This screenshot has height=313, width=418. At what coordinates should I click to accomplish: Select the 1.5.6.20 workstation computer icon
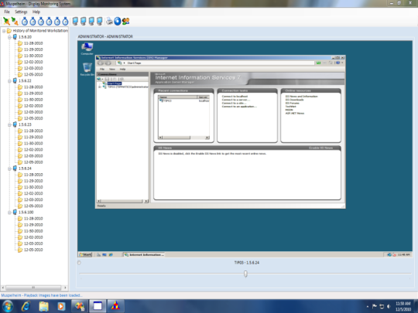coord(15,37)
